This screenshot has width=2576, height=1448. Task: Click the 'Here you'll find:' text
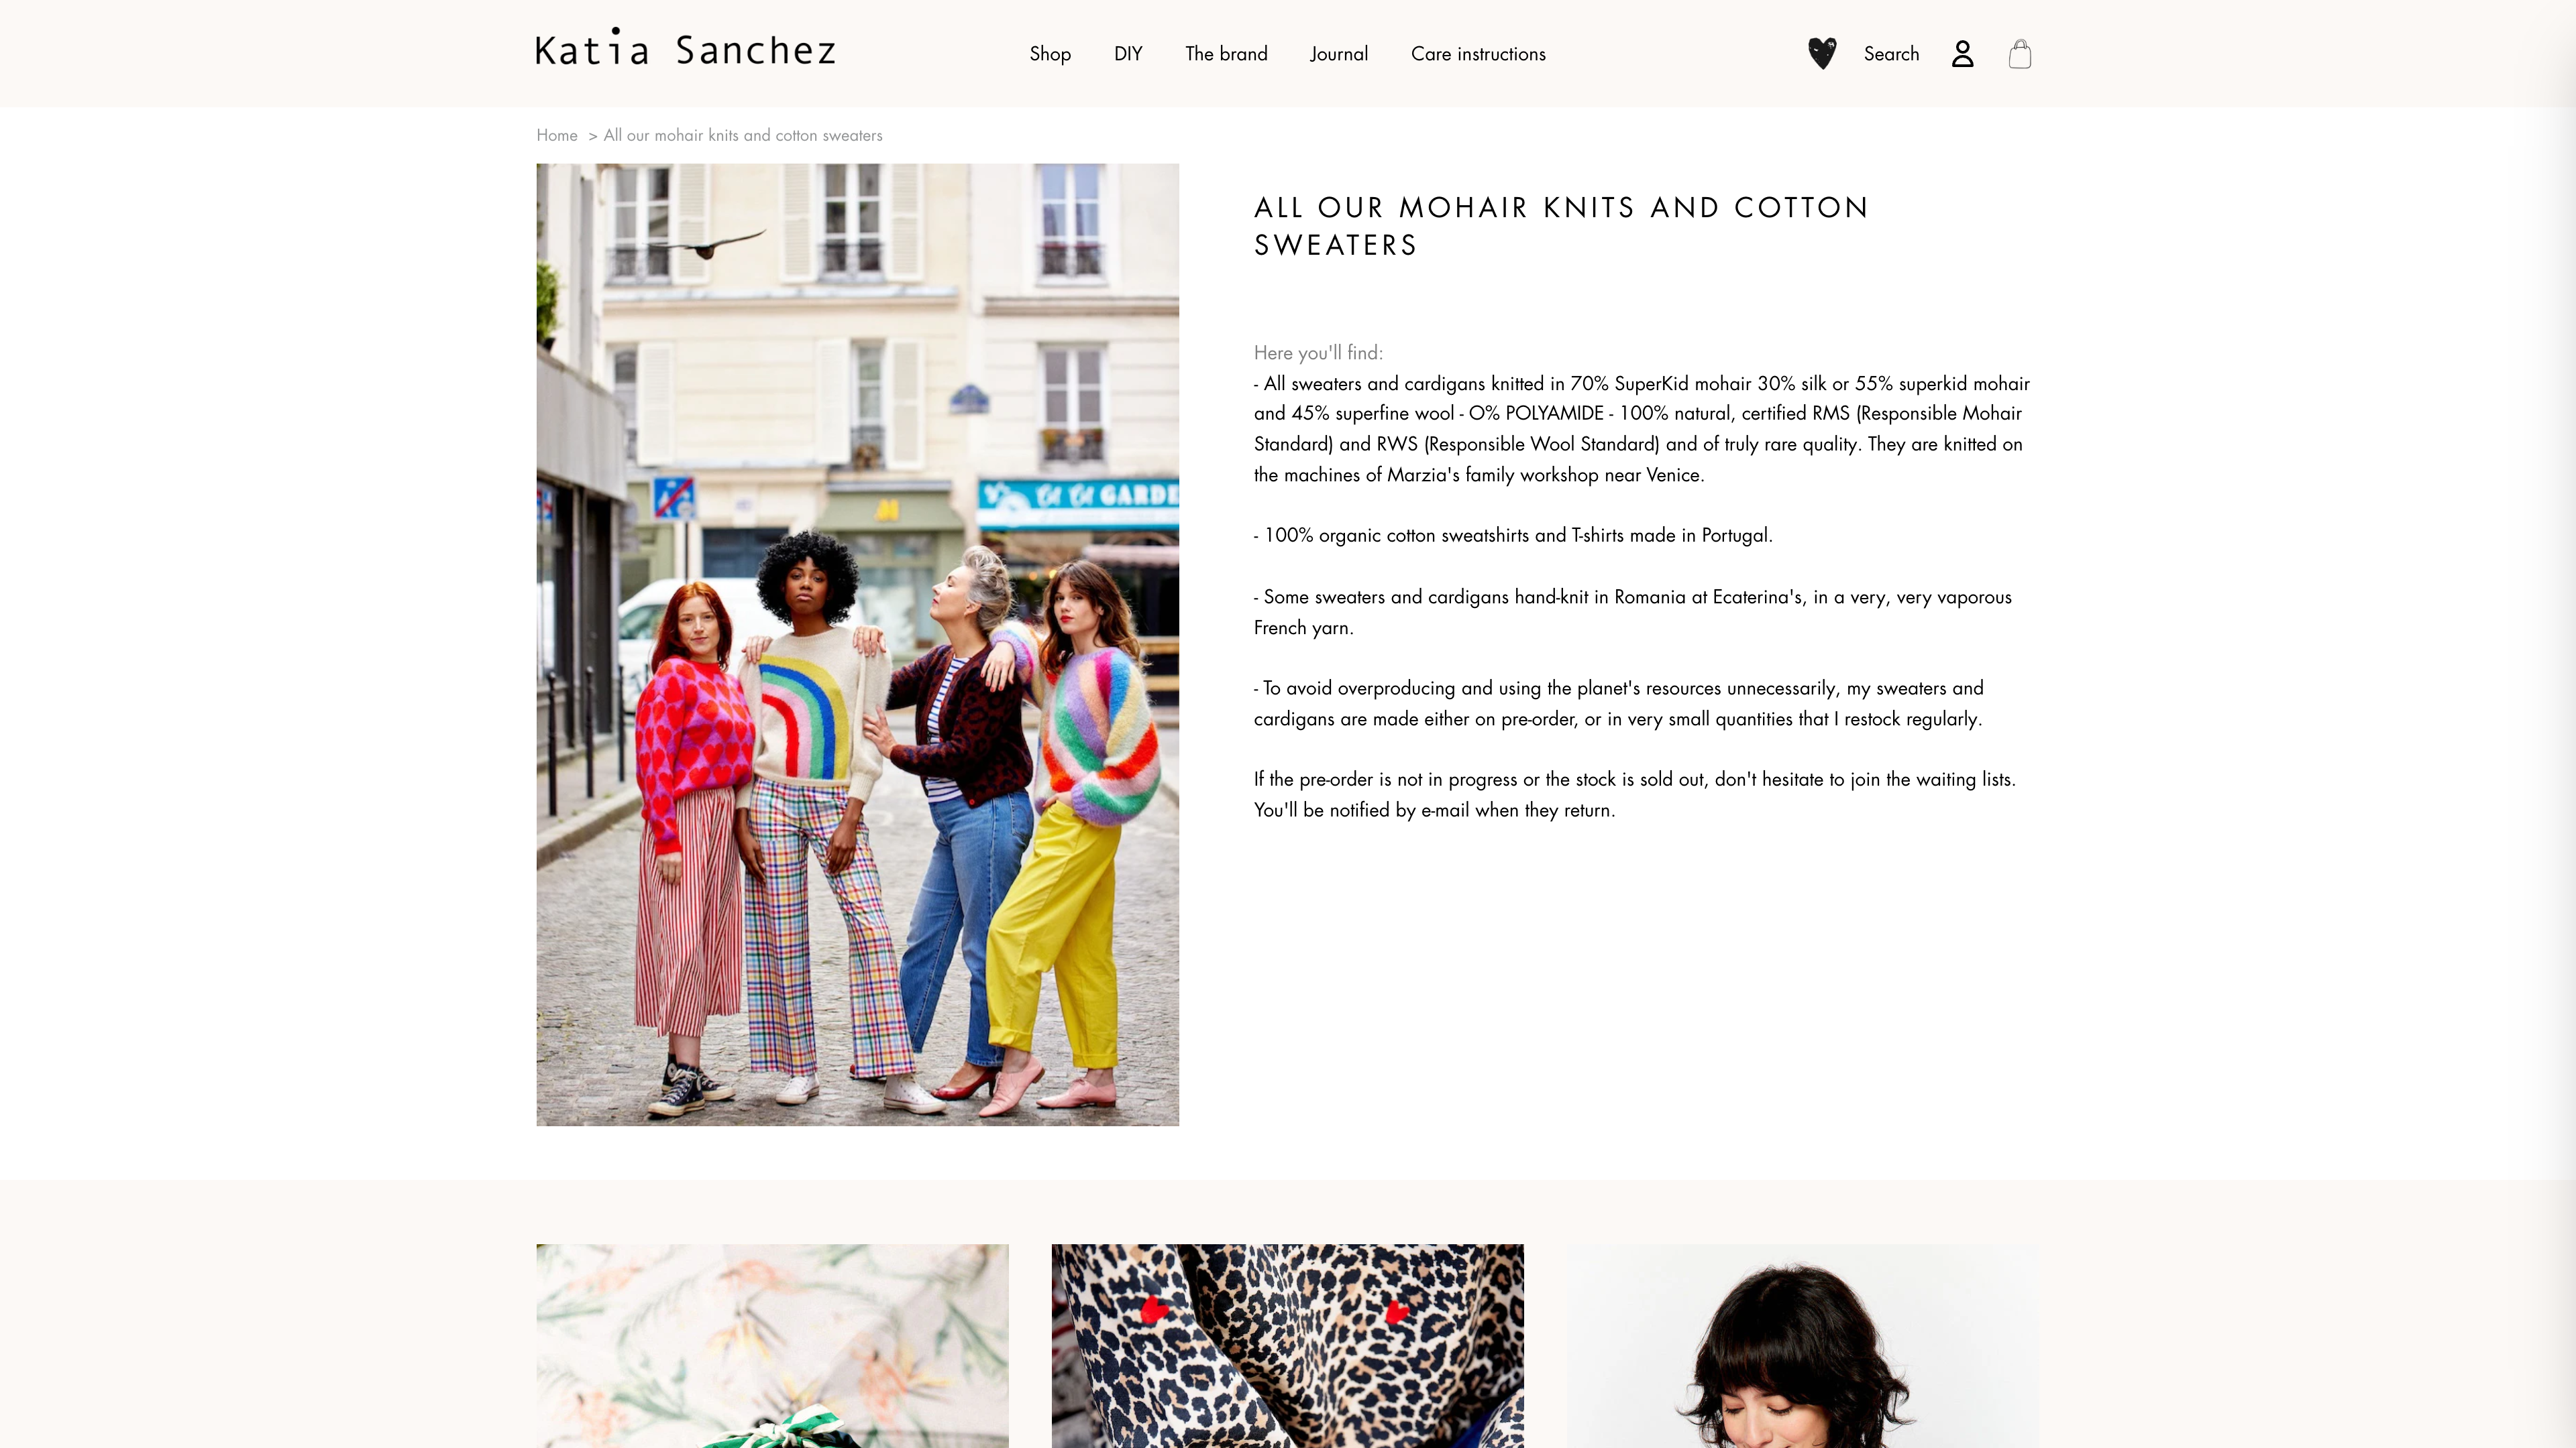click(1318, 353)
